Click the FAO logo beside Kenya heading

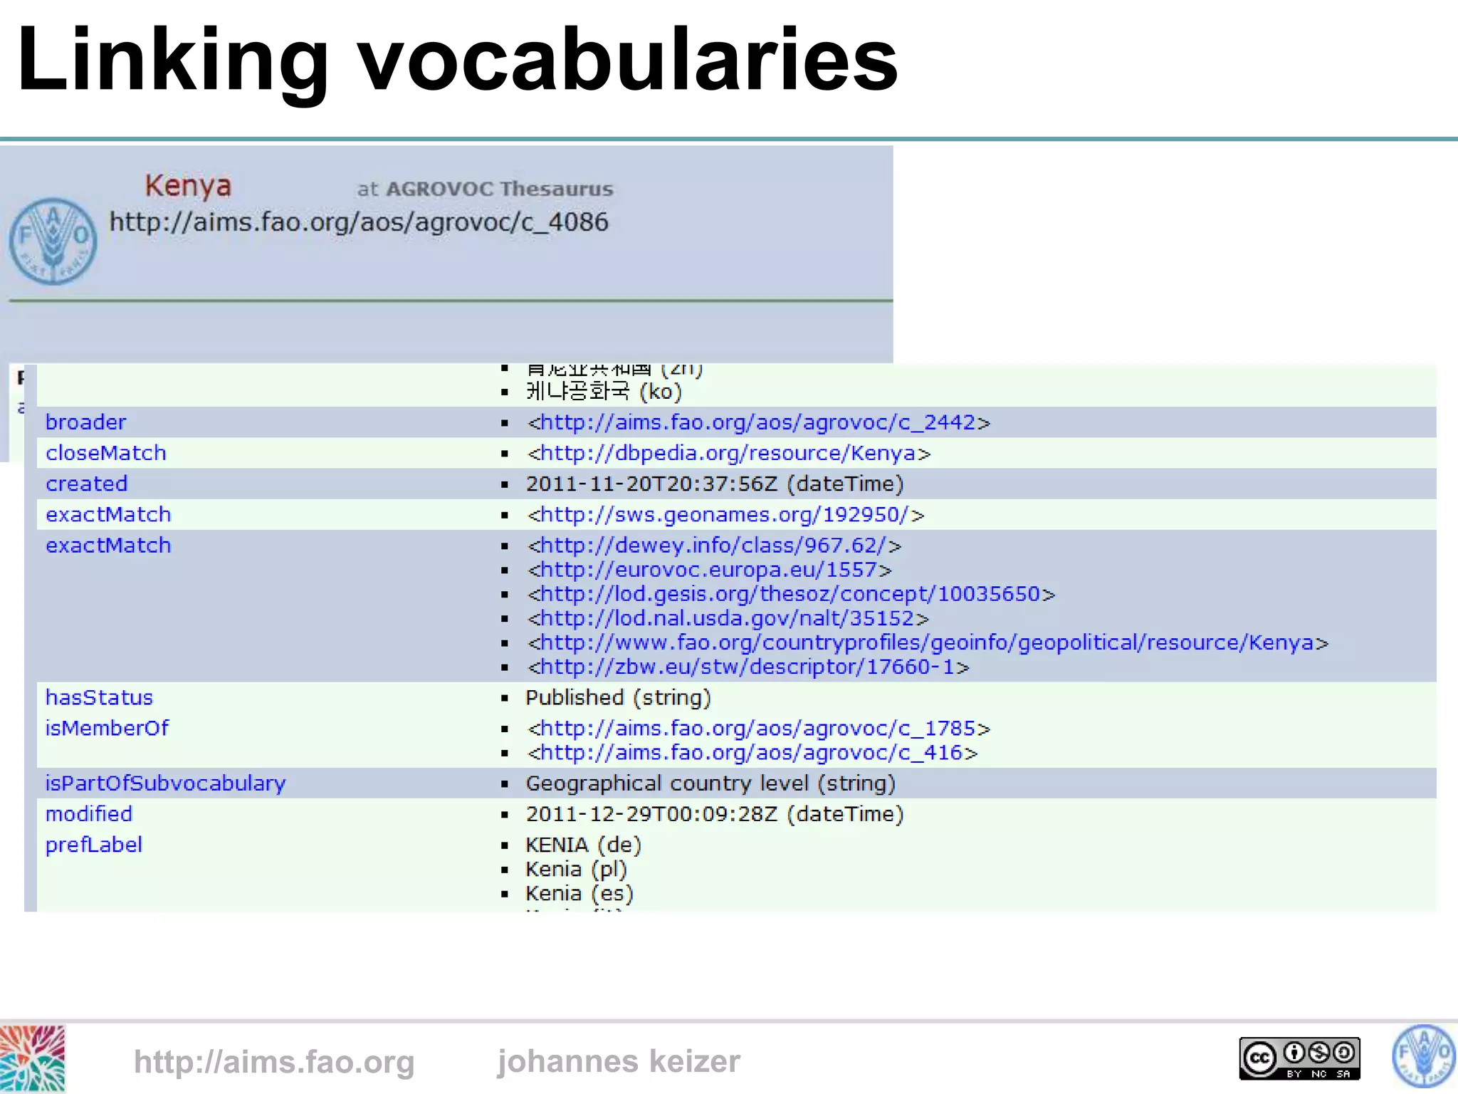tap(53, 241)
